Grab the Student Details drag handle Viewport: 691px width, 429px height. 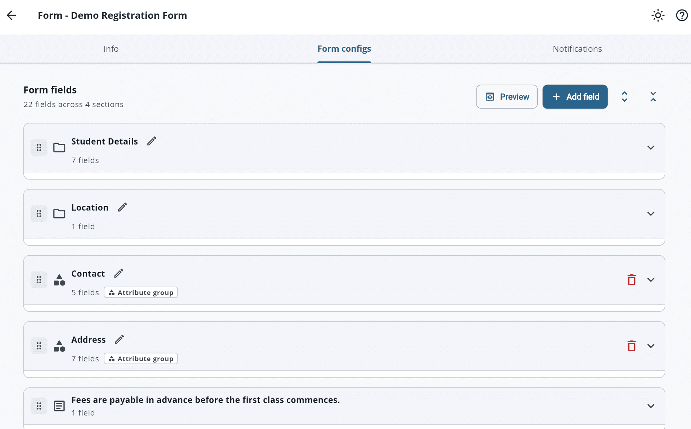39,147
